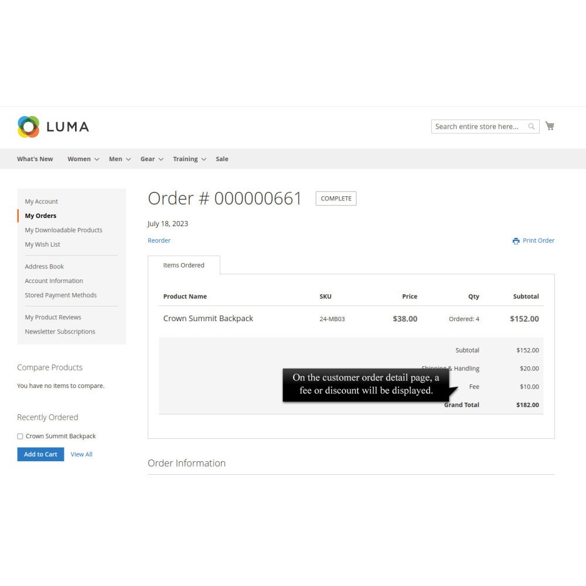Screen dimensions: 586x586
Task: Click the price $38.00
Action: click(x=405, y=319)
